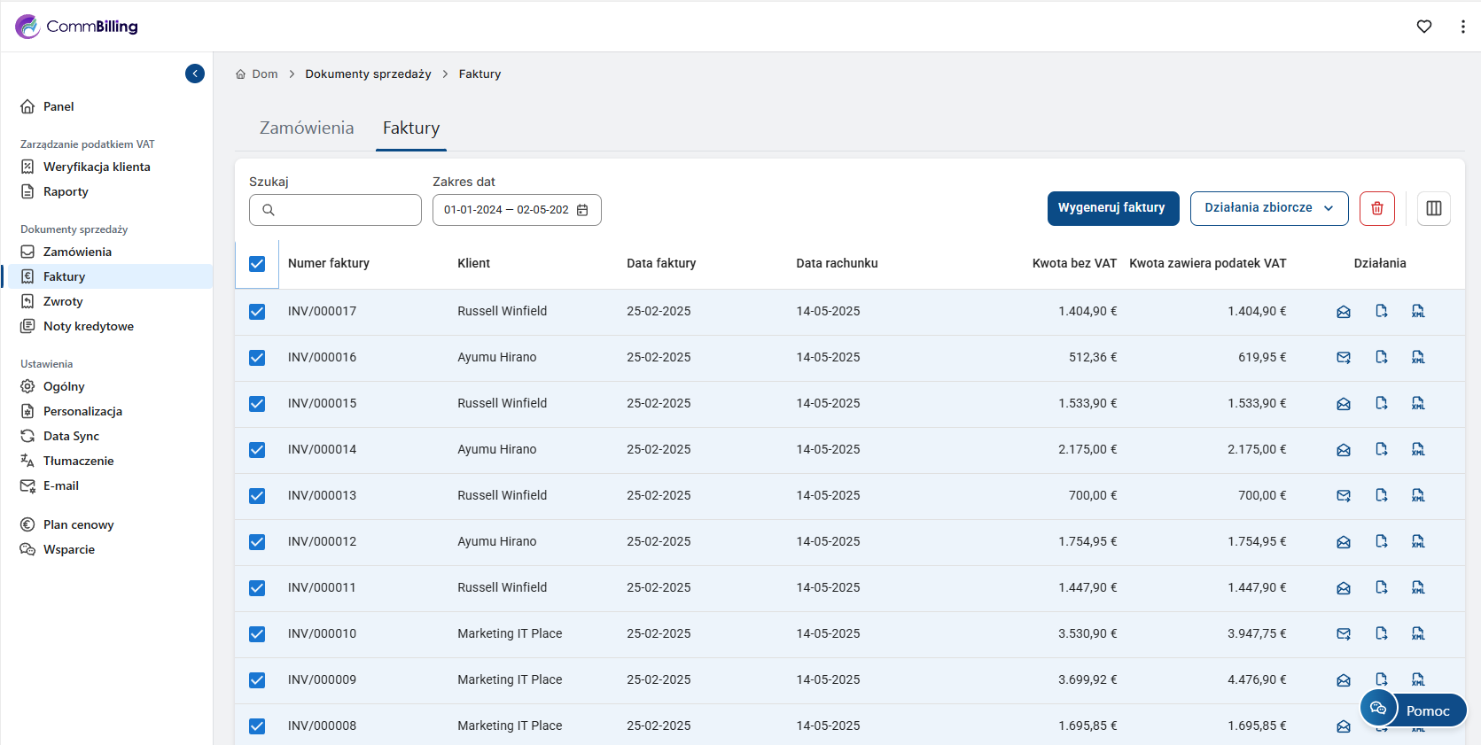Download XML for invoice INV/000015
The height and width of the screenshot is (745, 1481).
coord(1418,404)
